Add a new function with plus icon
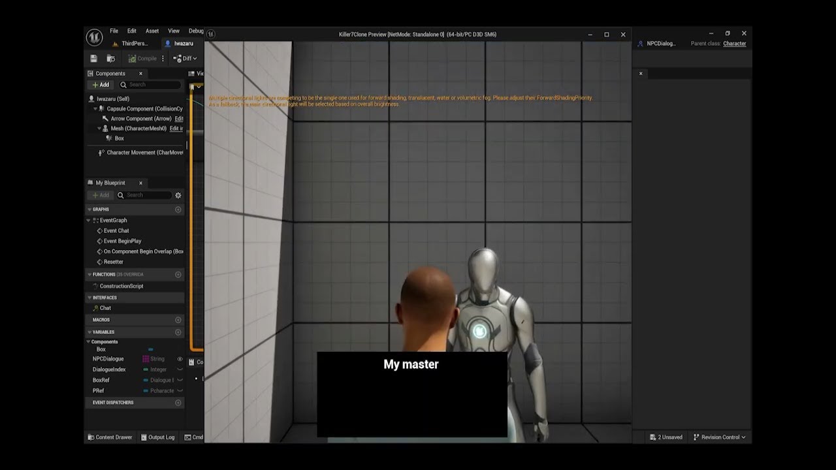 pyautogui.click(x=178, y=275)
